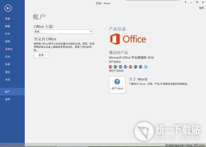206x147 pixels.
Task: Click the Access product icon
Action: click(x=111, y=67)
